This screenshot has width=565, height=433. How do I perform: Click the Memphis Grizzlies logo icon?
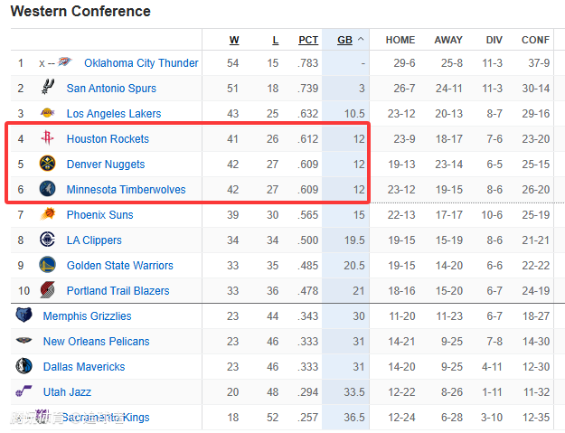(x=24, y=316)
